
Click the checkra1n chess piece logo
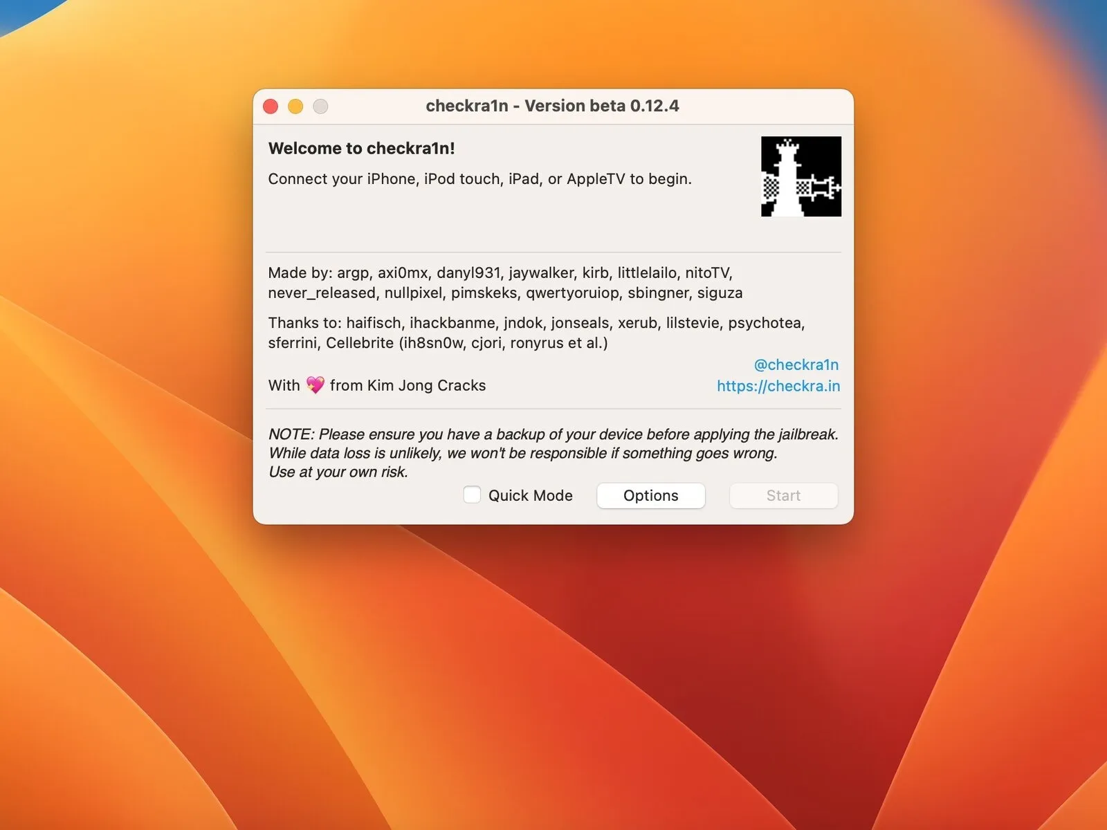point(801,176)
